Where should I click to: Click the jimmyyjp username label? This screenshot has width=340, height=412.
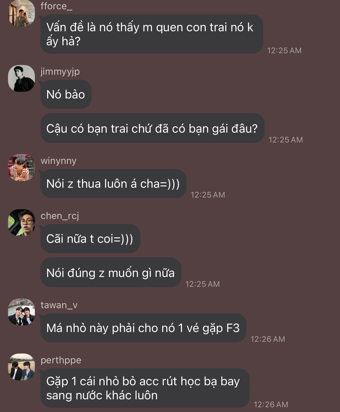click(x=60, y=71)
